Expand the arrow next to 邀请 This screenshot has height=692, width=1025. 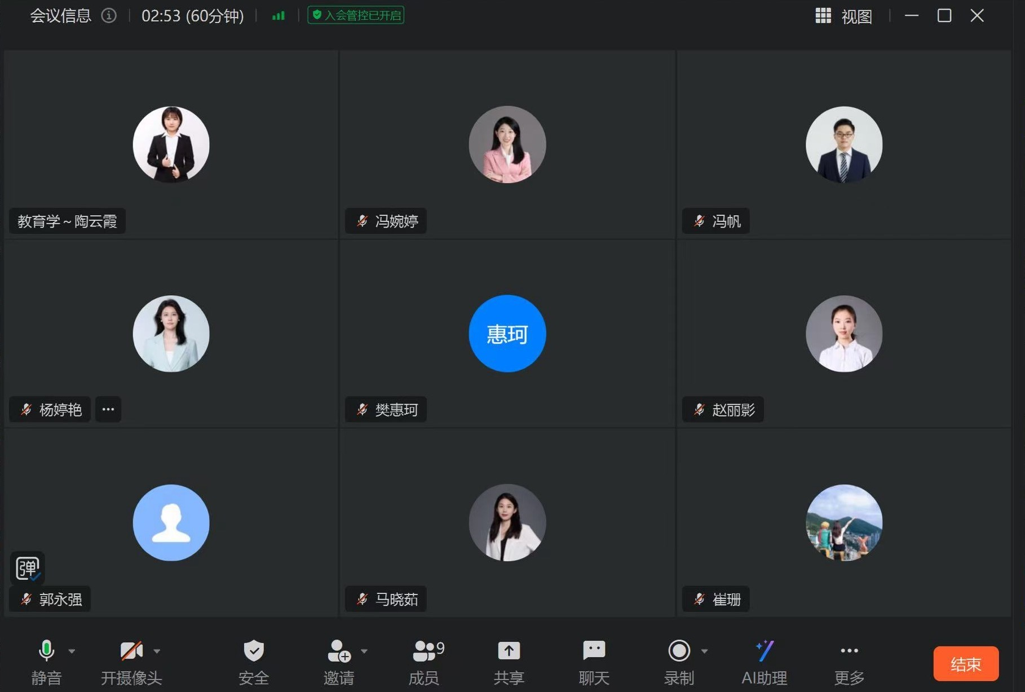(364, 651)
